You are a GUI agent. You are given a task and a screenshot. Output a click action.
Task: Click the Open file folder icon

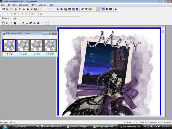(x=24, y=9)
